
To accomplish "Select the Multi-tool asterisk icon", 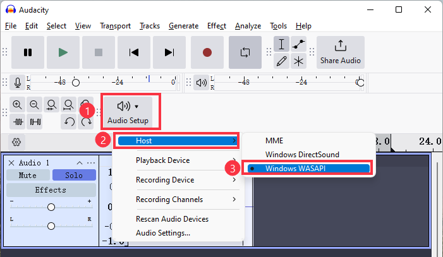I will tap(298, 61).
